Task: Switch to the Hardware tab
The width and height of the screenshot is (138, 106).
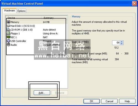Action: [9, 10]
